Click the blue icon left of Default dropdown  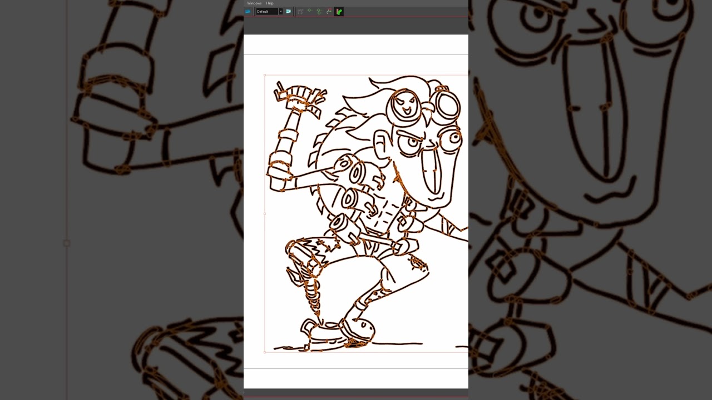point(248,11)
